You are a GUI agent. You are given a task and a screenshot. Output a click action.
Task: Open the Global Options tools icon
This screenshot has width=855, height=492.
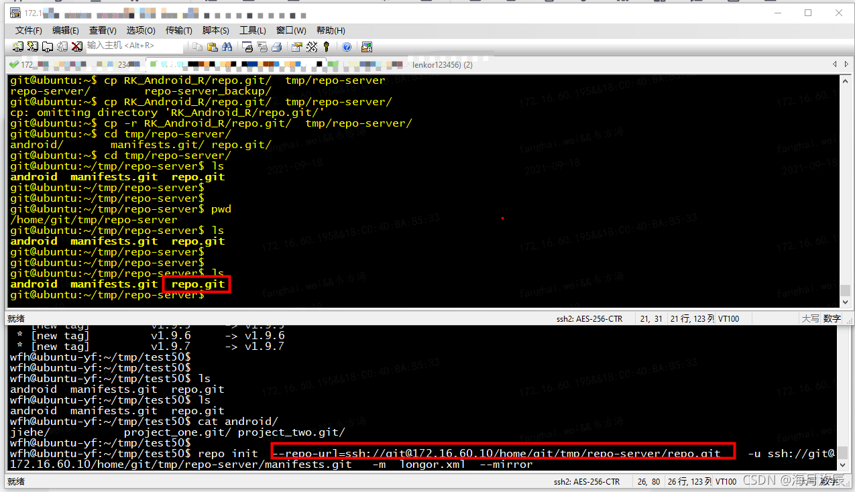point(312,46)
